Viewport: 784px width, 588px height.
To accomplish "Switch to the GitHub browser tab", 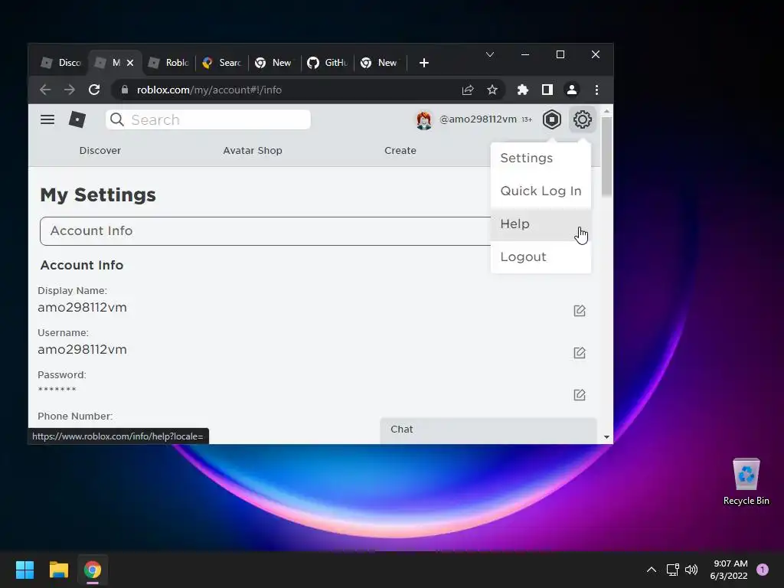I will pos(328,63).
